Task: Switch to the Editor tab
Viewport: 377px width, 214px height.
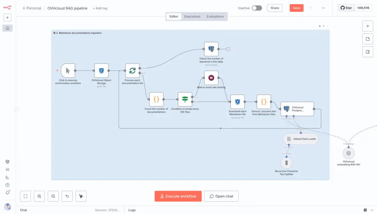Action: [174, 16]
